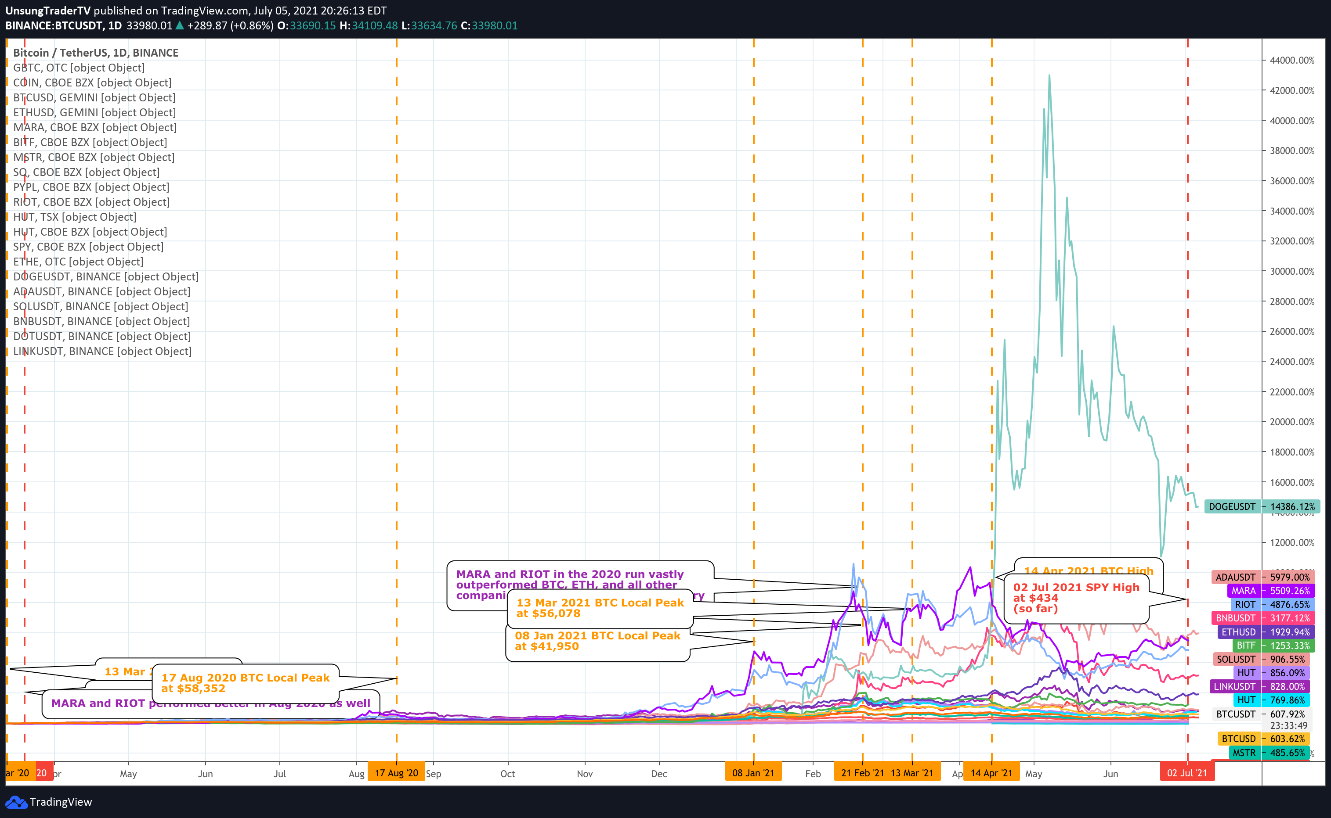
Task: Select the SOLUSDT, BINANCE legend row
Action: pyautogui.click(x=101, y=306)
